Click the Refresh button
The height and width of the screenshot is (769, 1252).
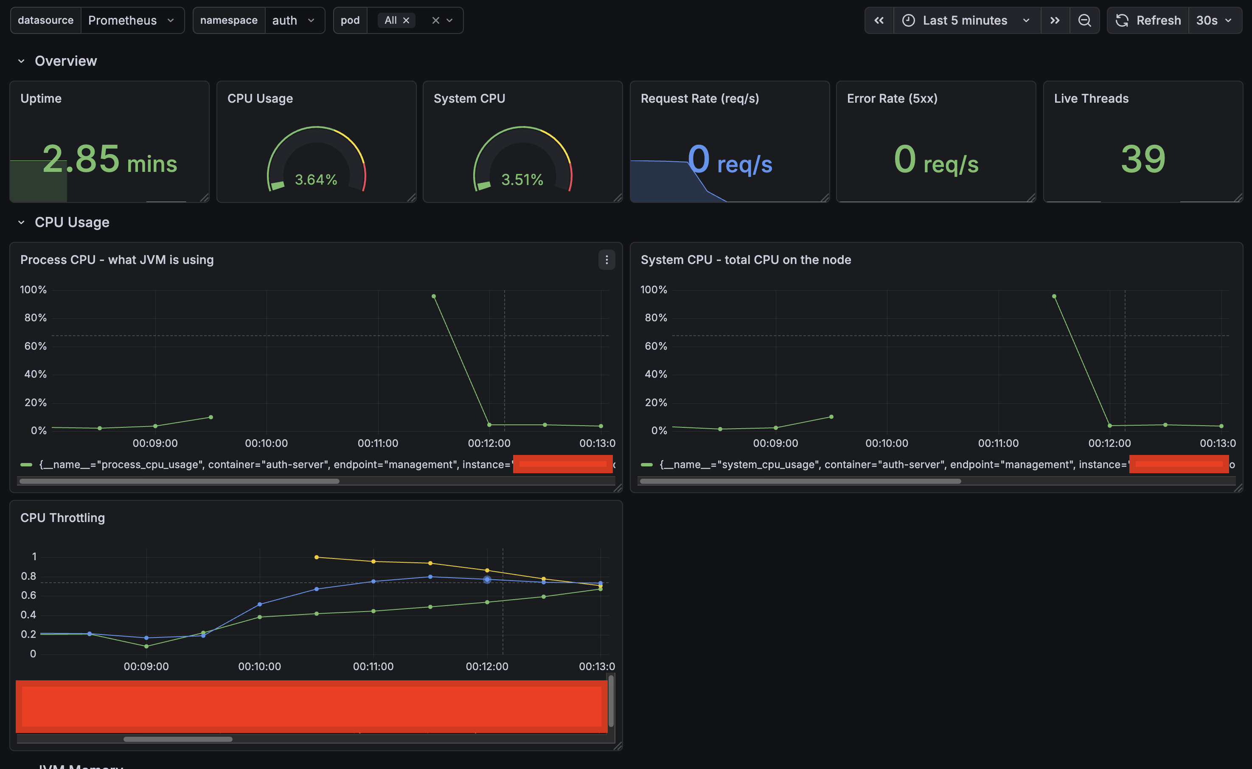point(1159,20)
